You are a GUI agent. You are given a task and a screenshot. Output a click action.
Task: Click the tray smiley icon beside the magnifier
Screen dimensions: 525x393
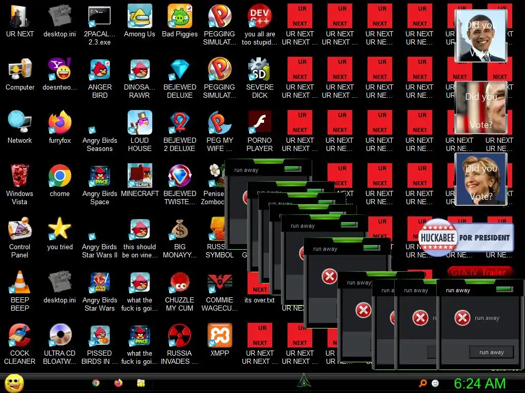pos(435,383)
